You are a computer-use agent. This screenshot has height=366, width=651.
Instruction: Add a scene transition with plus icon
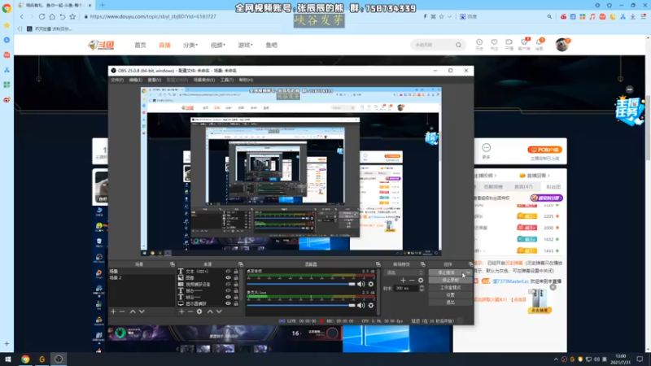point(403,280)
